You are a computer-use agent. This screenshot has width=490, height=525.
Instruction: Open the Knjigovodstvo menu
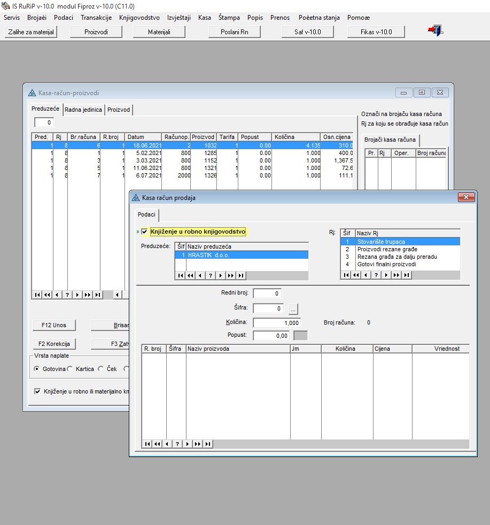point(139,18)
